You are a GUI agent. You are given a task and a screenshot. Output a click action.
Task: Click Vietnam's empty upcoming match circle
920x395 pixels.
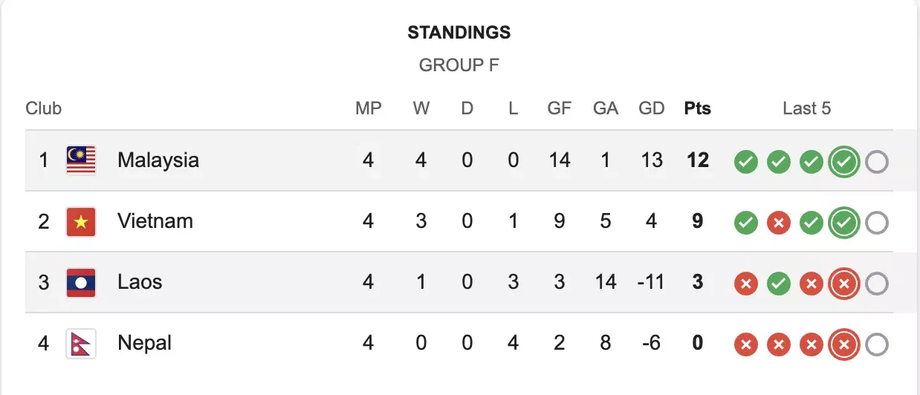click(x=877, y=223)
